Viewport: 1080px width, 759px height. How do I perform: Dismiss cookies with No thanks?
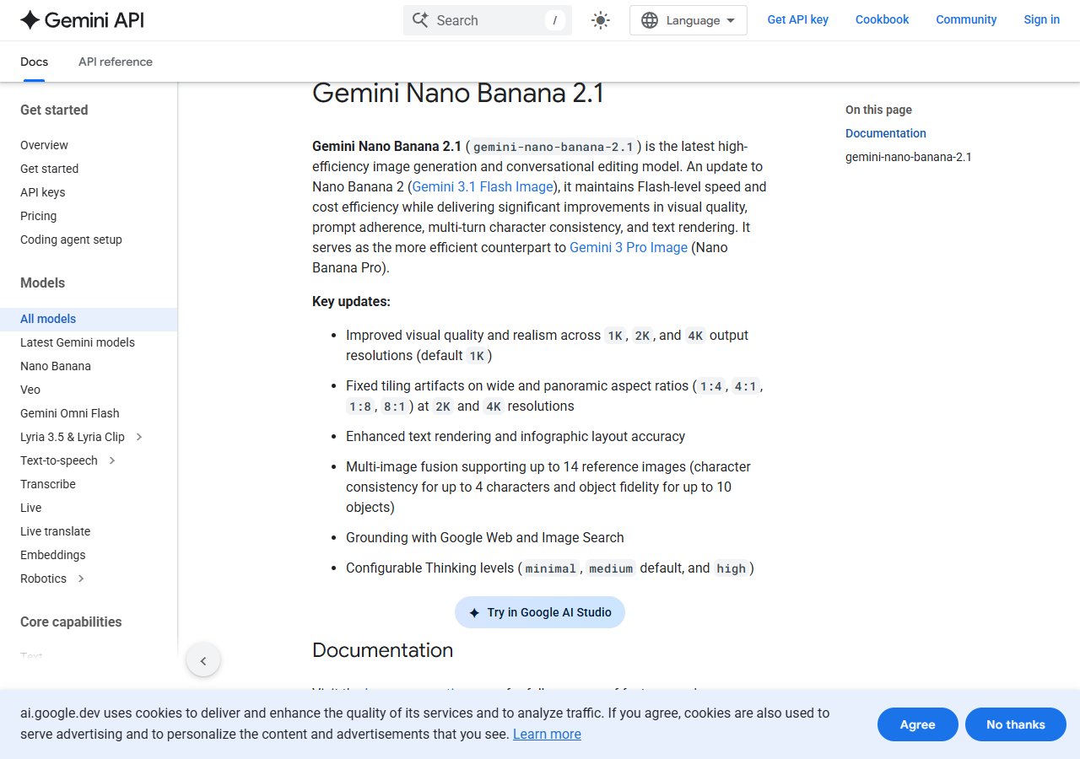point(1016,724)
